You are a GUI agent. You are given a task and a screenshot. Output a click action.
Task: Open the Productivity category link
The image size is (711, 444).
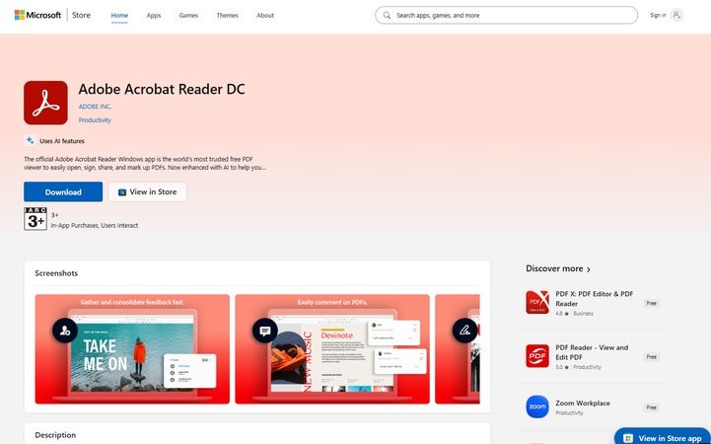pos(95,120)
